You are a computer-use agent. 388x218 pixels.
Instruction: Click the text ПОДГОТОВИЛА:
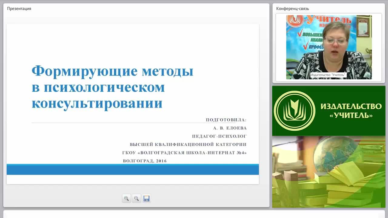pos(226,120)
